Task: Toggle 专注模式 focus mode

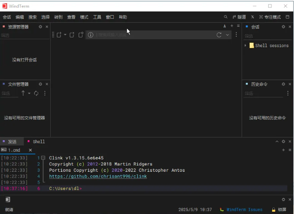Action: [x=270, y=17]
